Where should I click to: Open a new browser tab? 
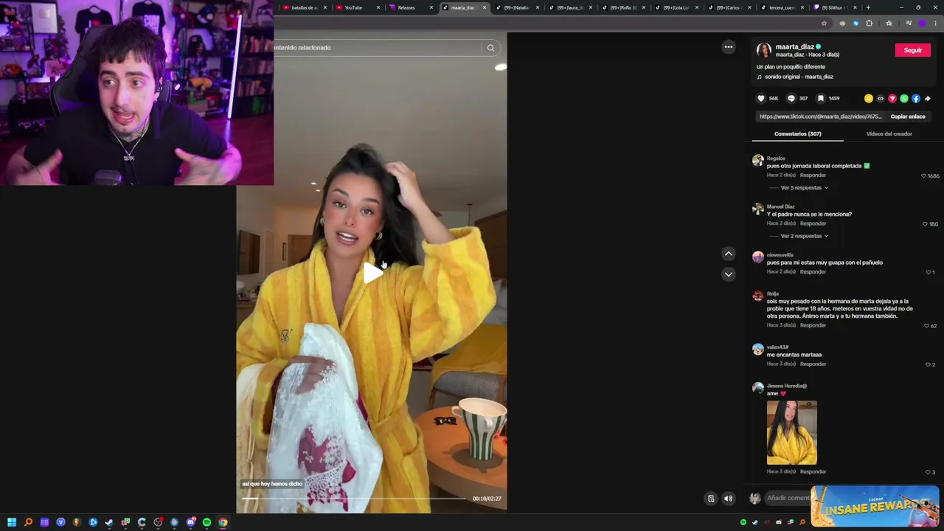point(868,7)
